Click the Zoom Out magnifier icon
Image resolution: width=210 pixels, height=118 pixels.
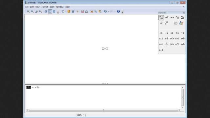(32, 11)
